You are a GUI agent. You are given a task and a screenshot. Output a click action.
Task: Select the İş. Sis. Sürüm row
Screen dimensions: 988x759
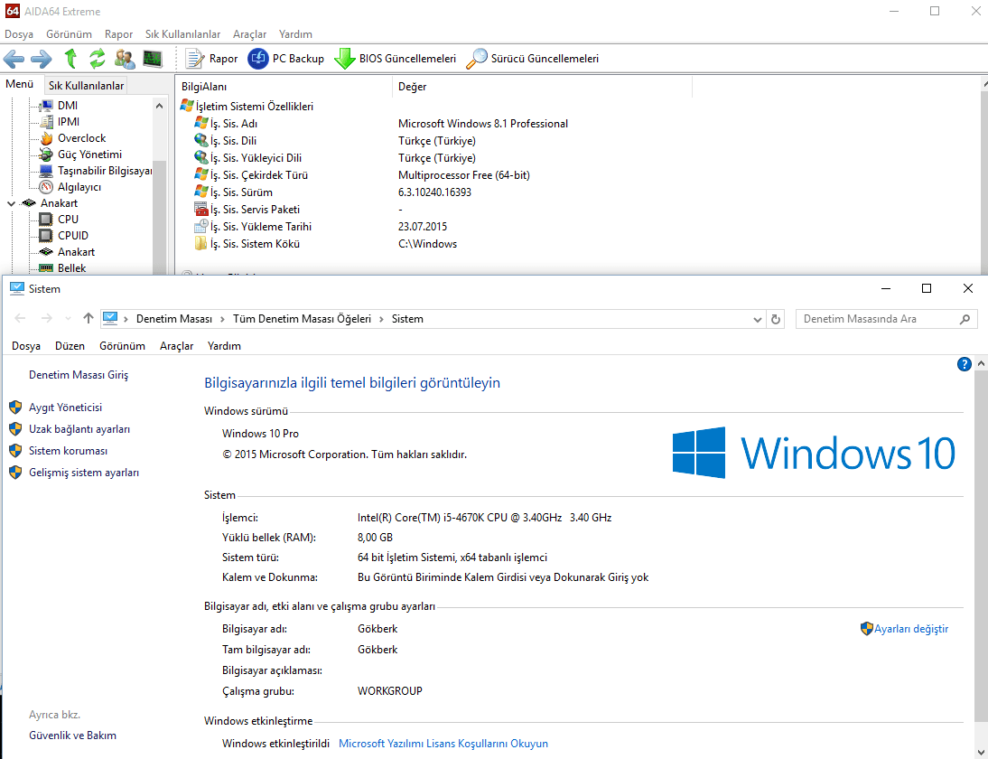(332, 192)
